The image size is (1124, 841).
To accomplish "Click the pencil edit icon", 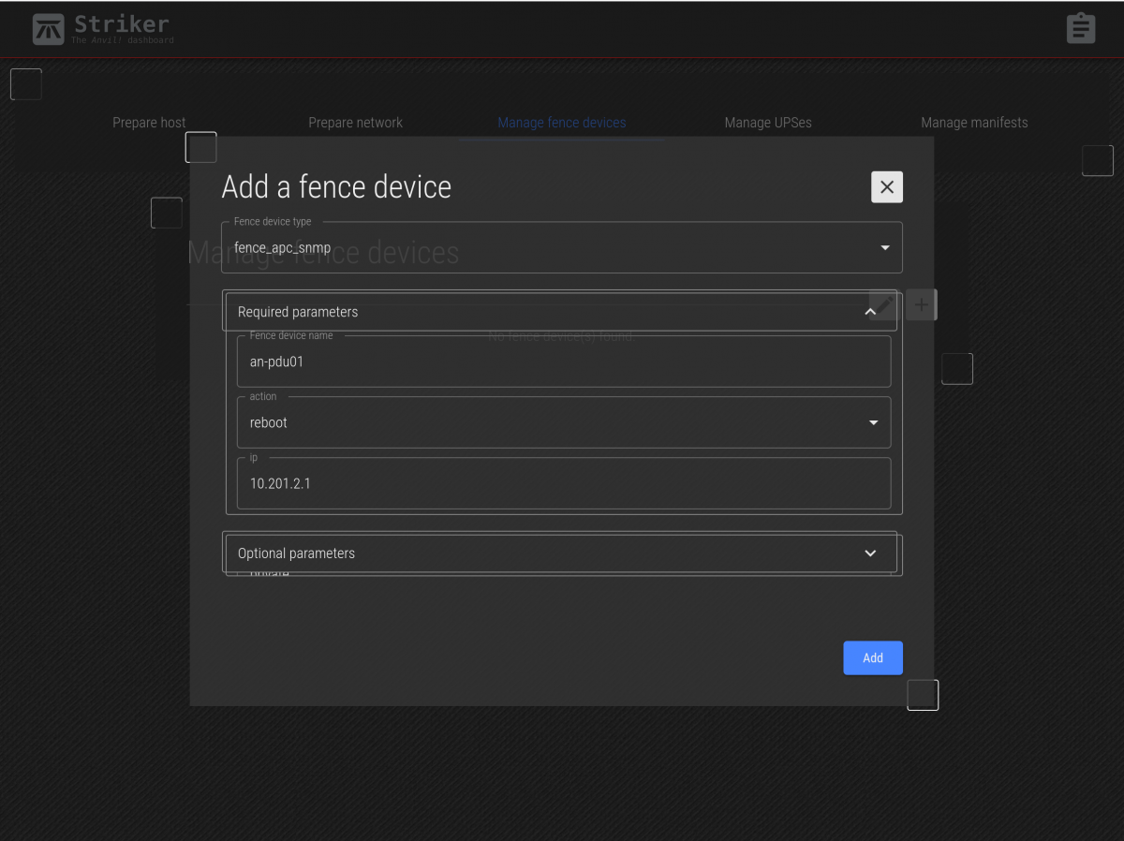I will [x=882, y=304].
